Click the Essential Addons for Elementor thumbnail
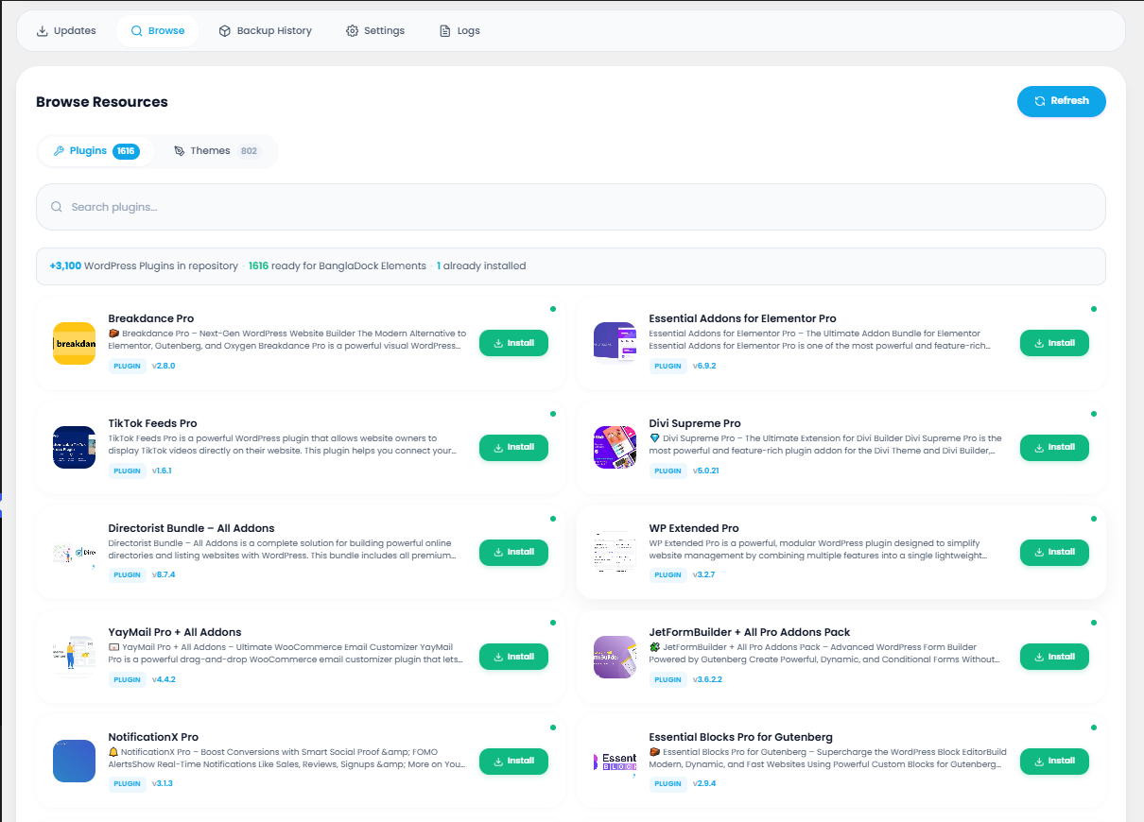 pyautogui.click(x=615, y=343)
